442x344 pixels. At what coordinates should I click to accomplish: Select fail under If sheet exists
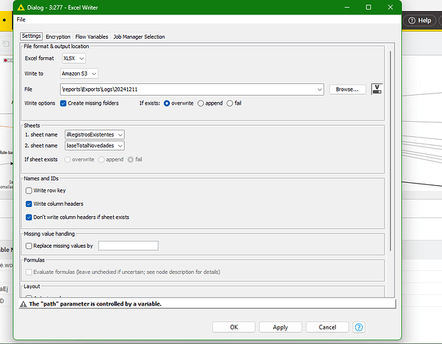pos(131,160)
